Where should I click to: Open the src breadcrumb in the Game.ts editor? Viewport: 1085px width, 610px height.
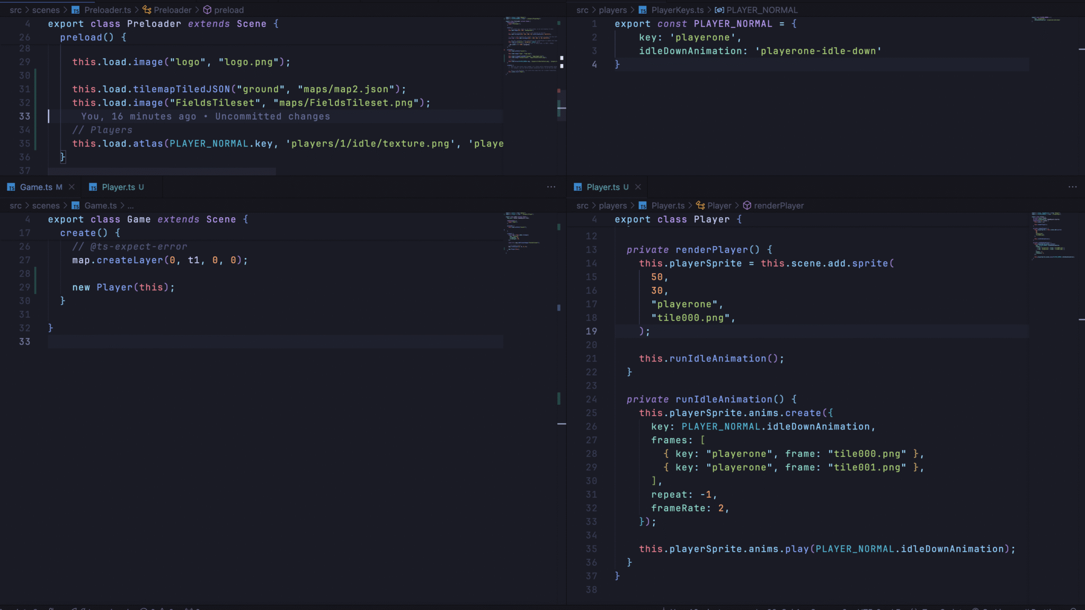tap(15, 205)
